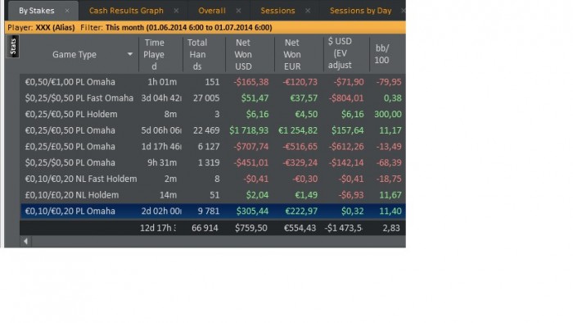The image size is (573, 323).
Task: Switch to the Overall tab
Action: point(211,11)
